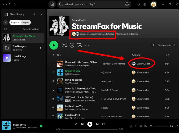
Task: Open Now Playing view icon
Action: click(x=131, y=126)
